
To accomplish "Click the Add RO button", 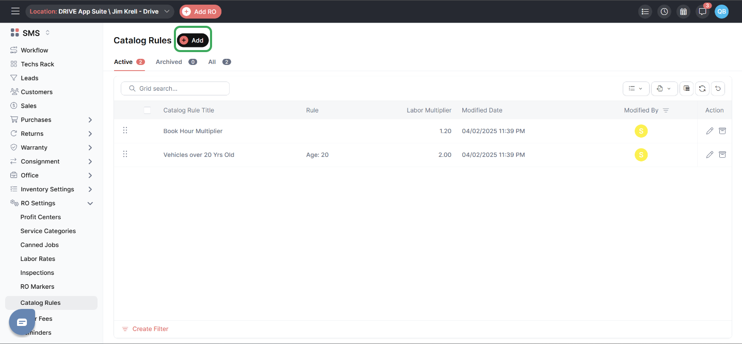I will coord(200,11).
